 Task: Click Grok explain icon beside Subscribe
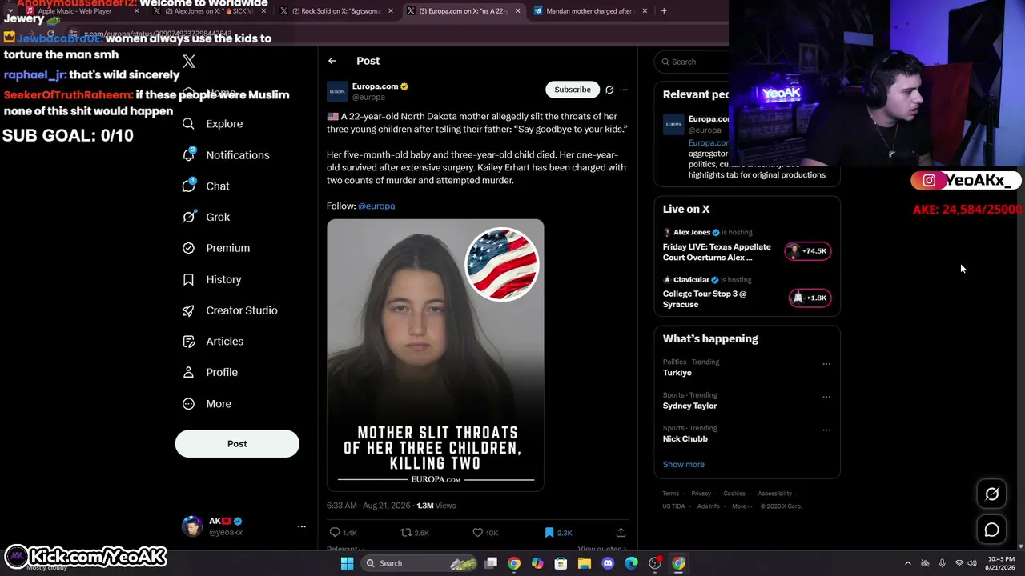coord(609,90)
